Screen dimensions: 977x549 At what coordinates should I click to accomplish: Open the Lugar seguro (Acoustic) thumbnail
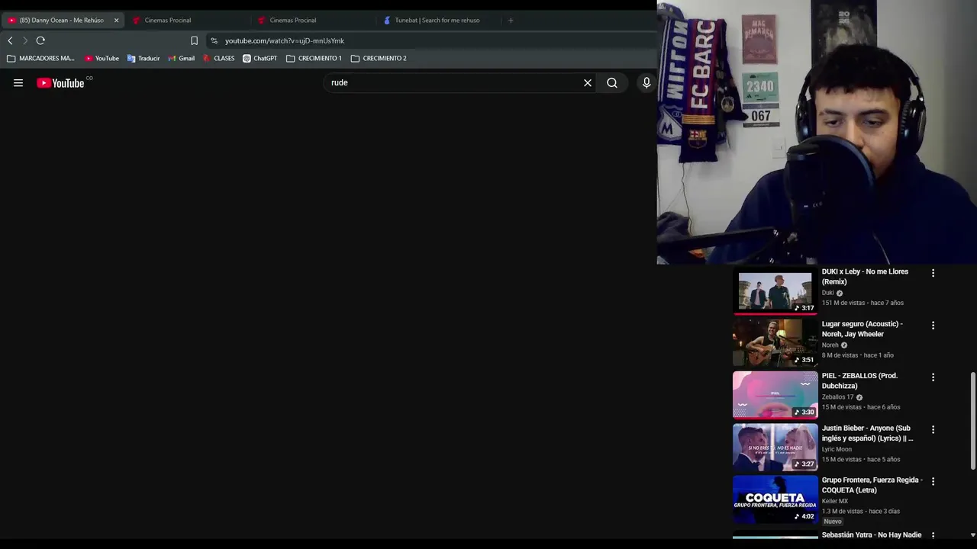[x=775, y=342]
